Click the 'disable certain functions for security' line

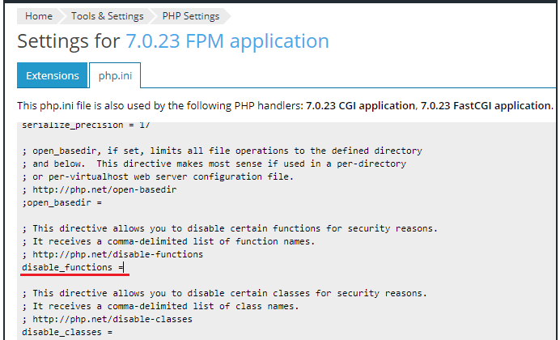click(230, 228)
